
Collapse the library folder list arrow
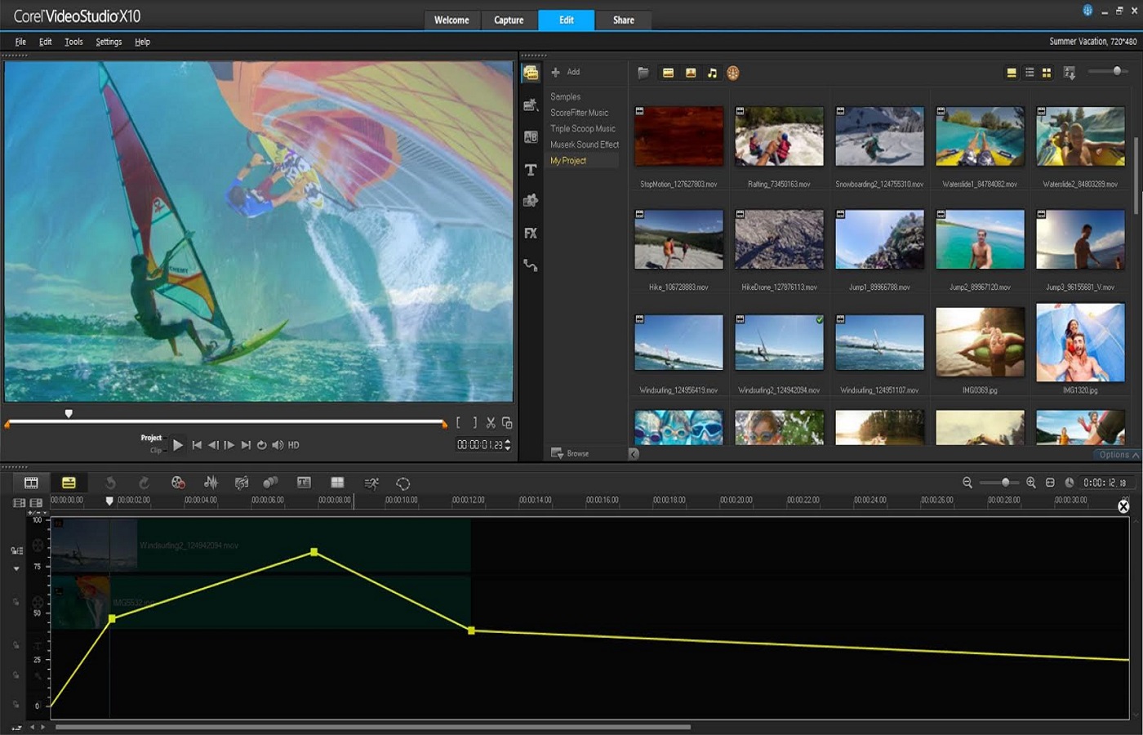pyautogui.click(x=634, y=454)
